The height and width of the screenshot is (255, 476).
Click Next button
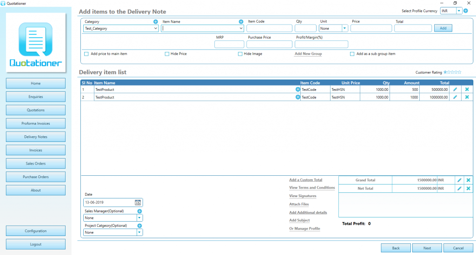click(x=427, y=248)
